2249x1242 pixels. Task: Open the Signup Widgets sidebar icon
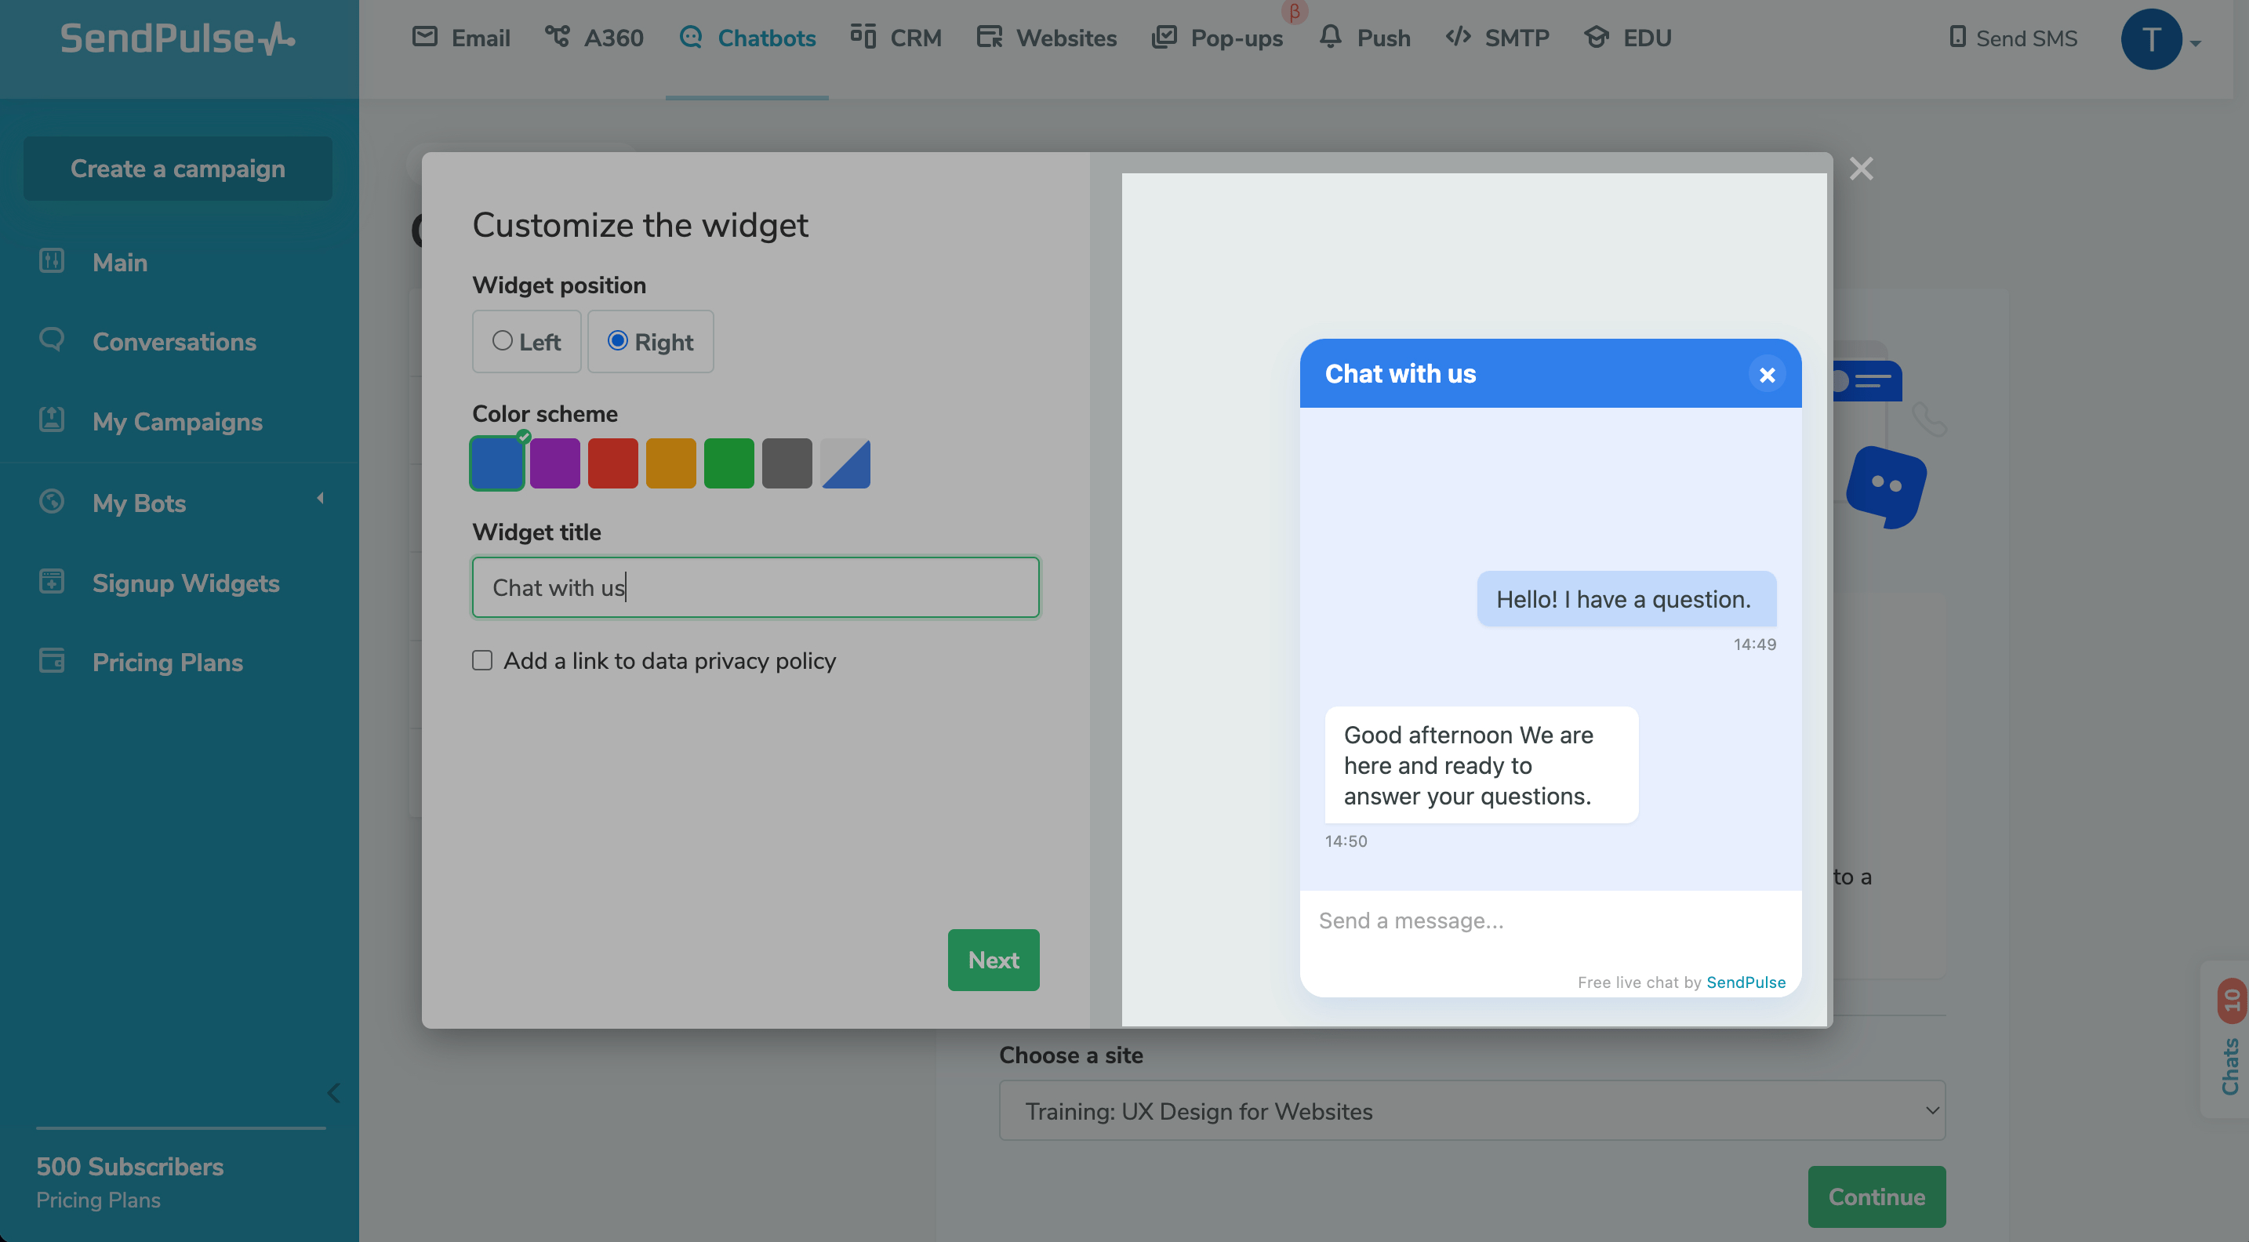coord(52,581)
